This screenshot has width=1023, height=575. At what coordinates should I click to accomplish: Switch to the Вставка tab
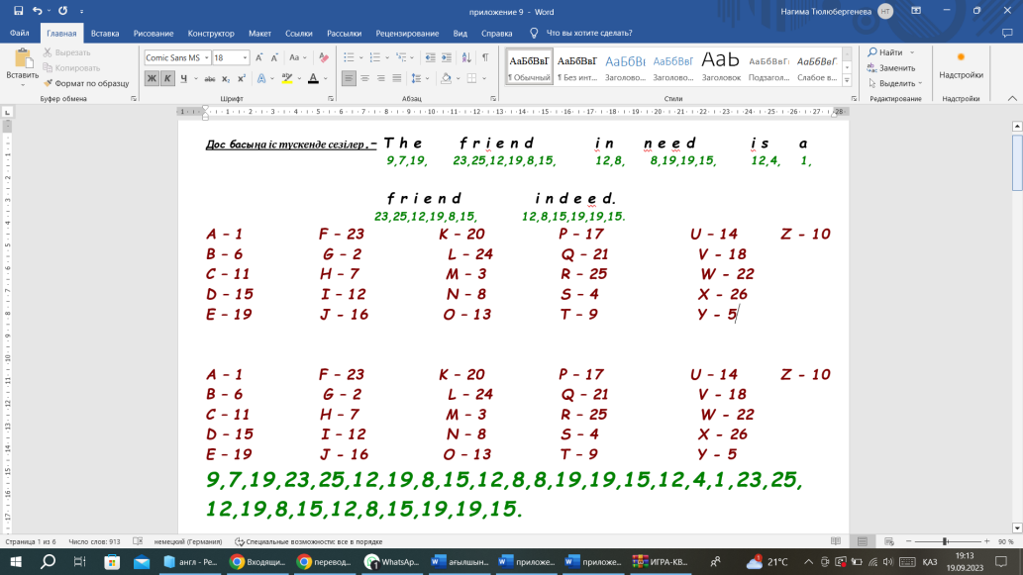[104, 33]
